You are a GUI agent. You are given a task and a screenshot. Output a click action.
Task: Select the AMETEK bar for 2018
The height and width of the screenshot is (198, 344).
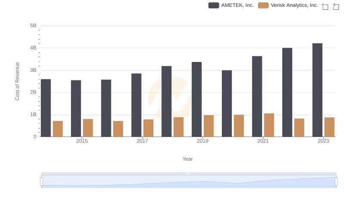[x=166, y=101]
